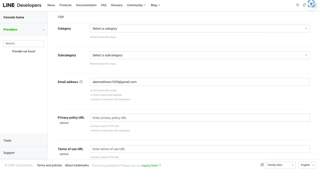The width and height of the screenshot is (321, 174).
Task: Open the Documentation menu item
Action: [86, 5]
